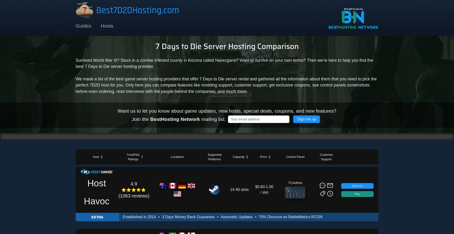The height and width of the screenshot is (234, 454).
Task: Click the United States flag icon
Action: click(177, 194)
